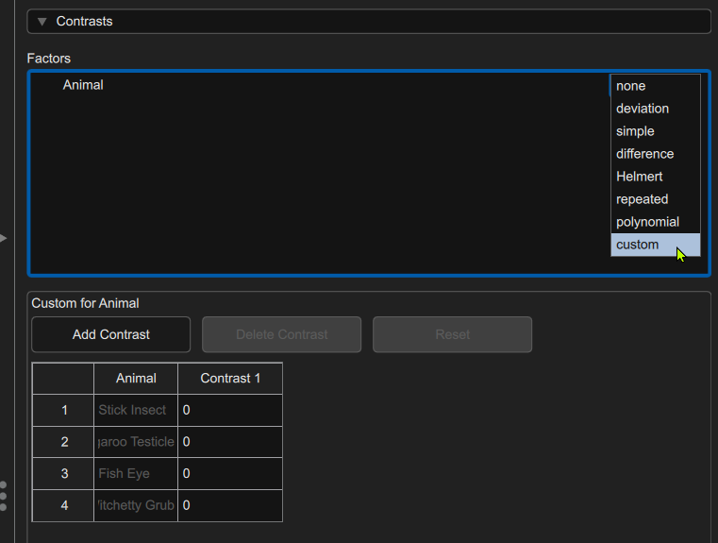Click Contrast 1 cell for Witchetty Grub

pyautogui.click(x=229, y=505)
